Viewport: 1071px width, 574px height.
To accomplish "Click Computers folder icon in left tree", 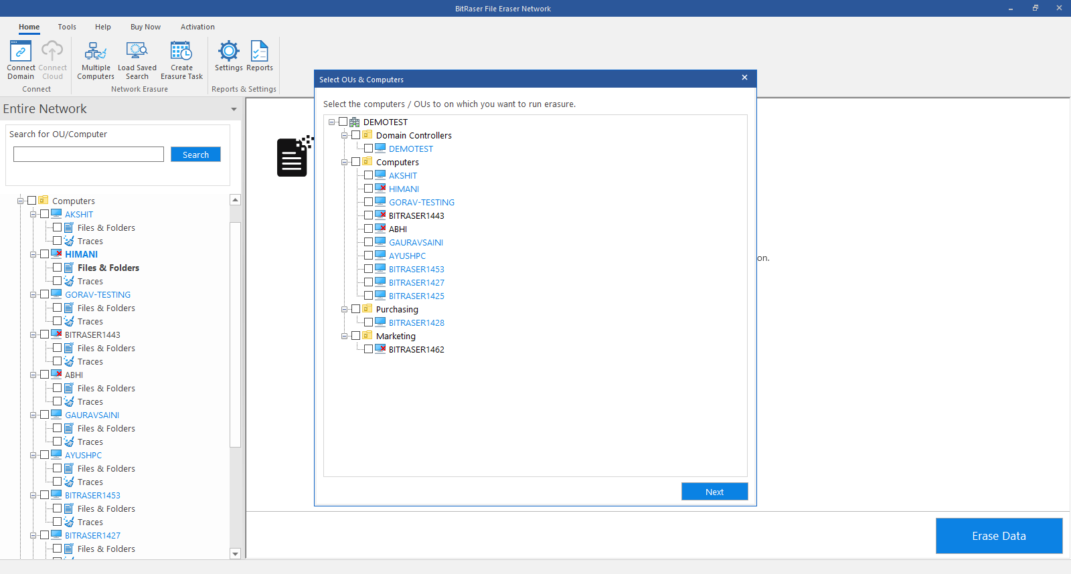I will pos(44,200).
